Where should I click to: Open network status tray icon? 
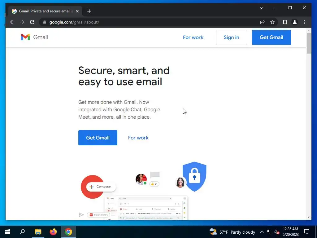pos(270,232)
